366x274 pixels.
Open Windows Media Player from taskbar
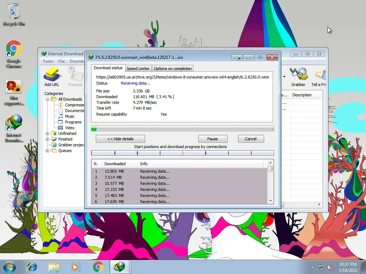pyautogui.click(x=75, y=267)
